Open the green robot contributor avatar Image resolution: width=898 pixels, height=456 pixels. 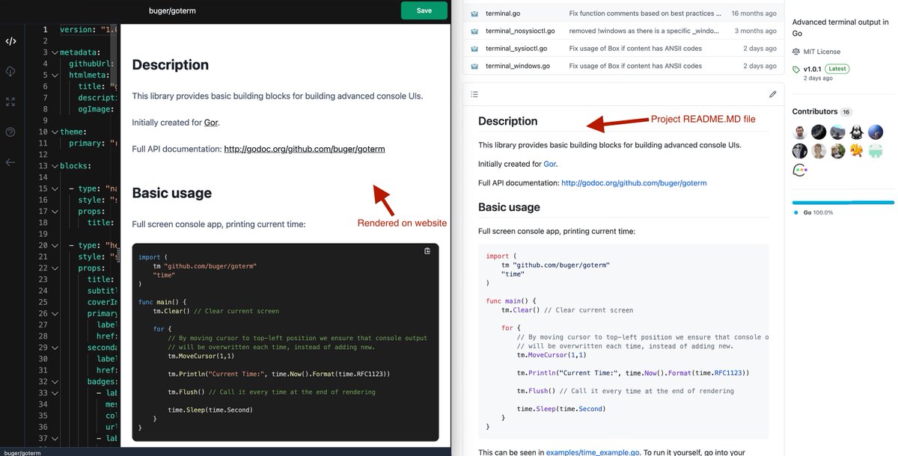876,151
